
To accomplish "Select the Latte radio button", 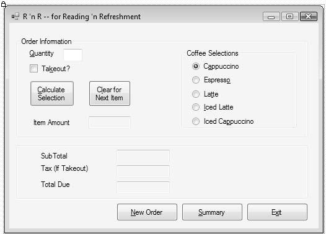I will [196, 94].
